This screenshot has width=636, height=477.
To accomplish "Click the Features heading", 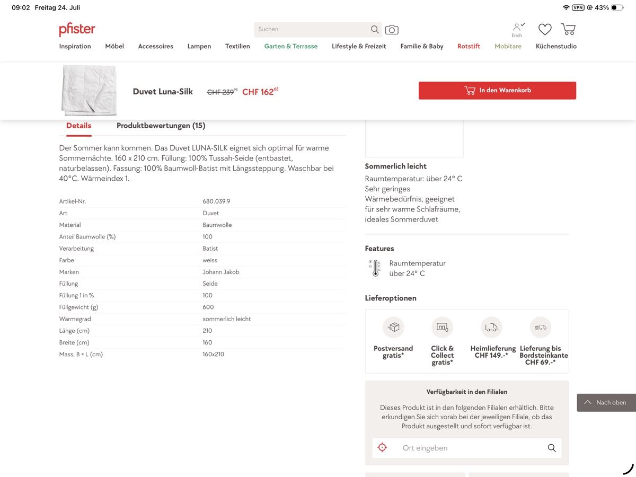I will pyautogui.click(x=379, y=249).
